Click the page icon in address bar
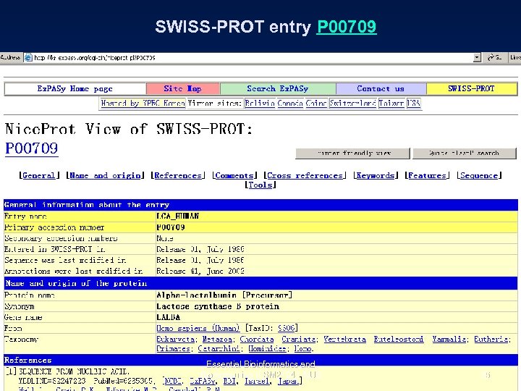The height and width of the screenshot is (391, 521). 28,57
